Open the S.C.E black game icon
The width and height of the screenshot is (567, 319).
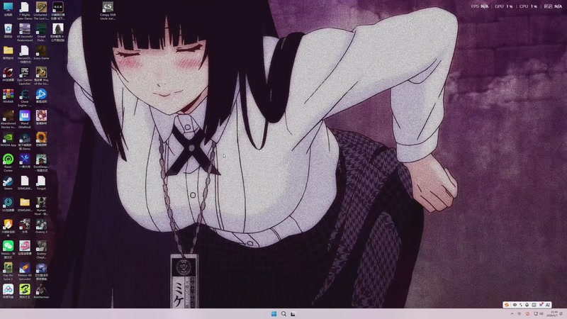pyautogui.click(x=58, y=11)
